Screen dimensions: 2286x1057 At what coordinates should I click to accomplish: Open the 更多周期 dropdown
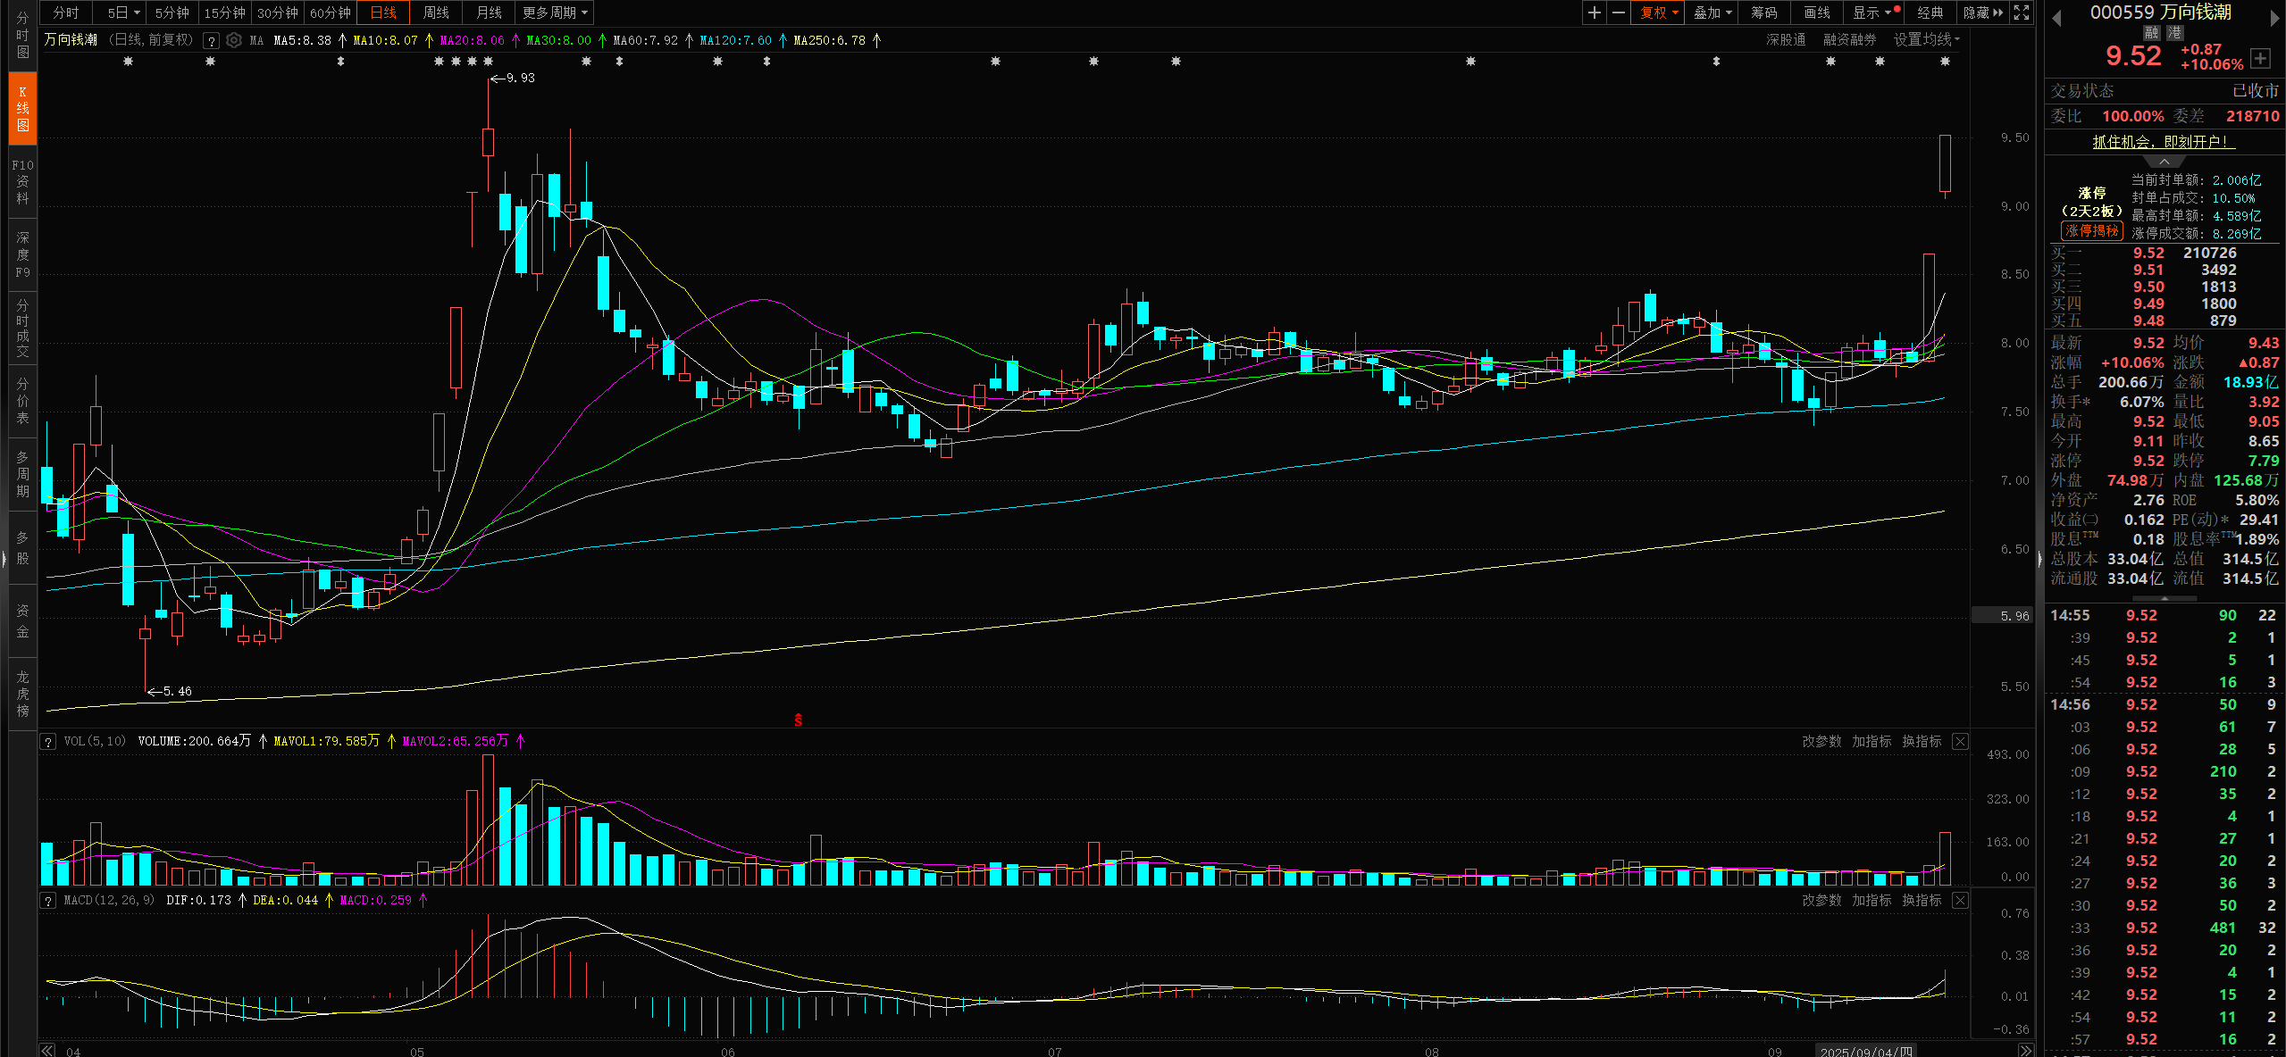click(555, 12)
